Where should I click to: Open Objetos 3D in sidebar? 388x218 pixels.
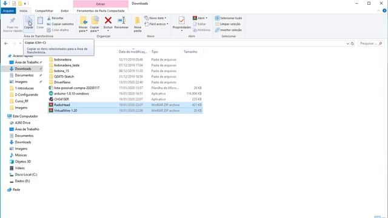coord(23,162)
